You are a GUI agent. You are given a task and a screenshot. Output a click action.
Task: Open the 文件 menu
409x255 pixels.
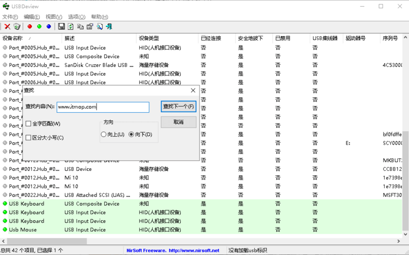(10, 16)
